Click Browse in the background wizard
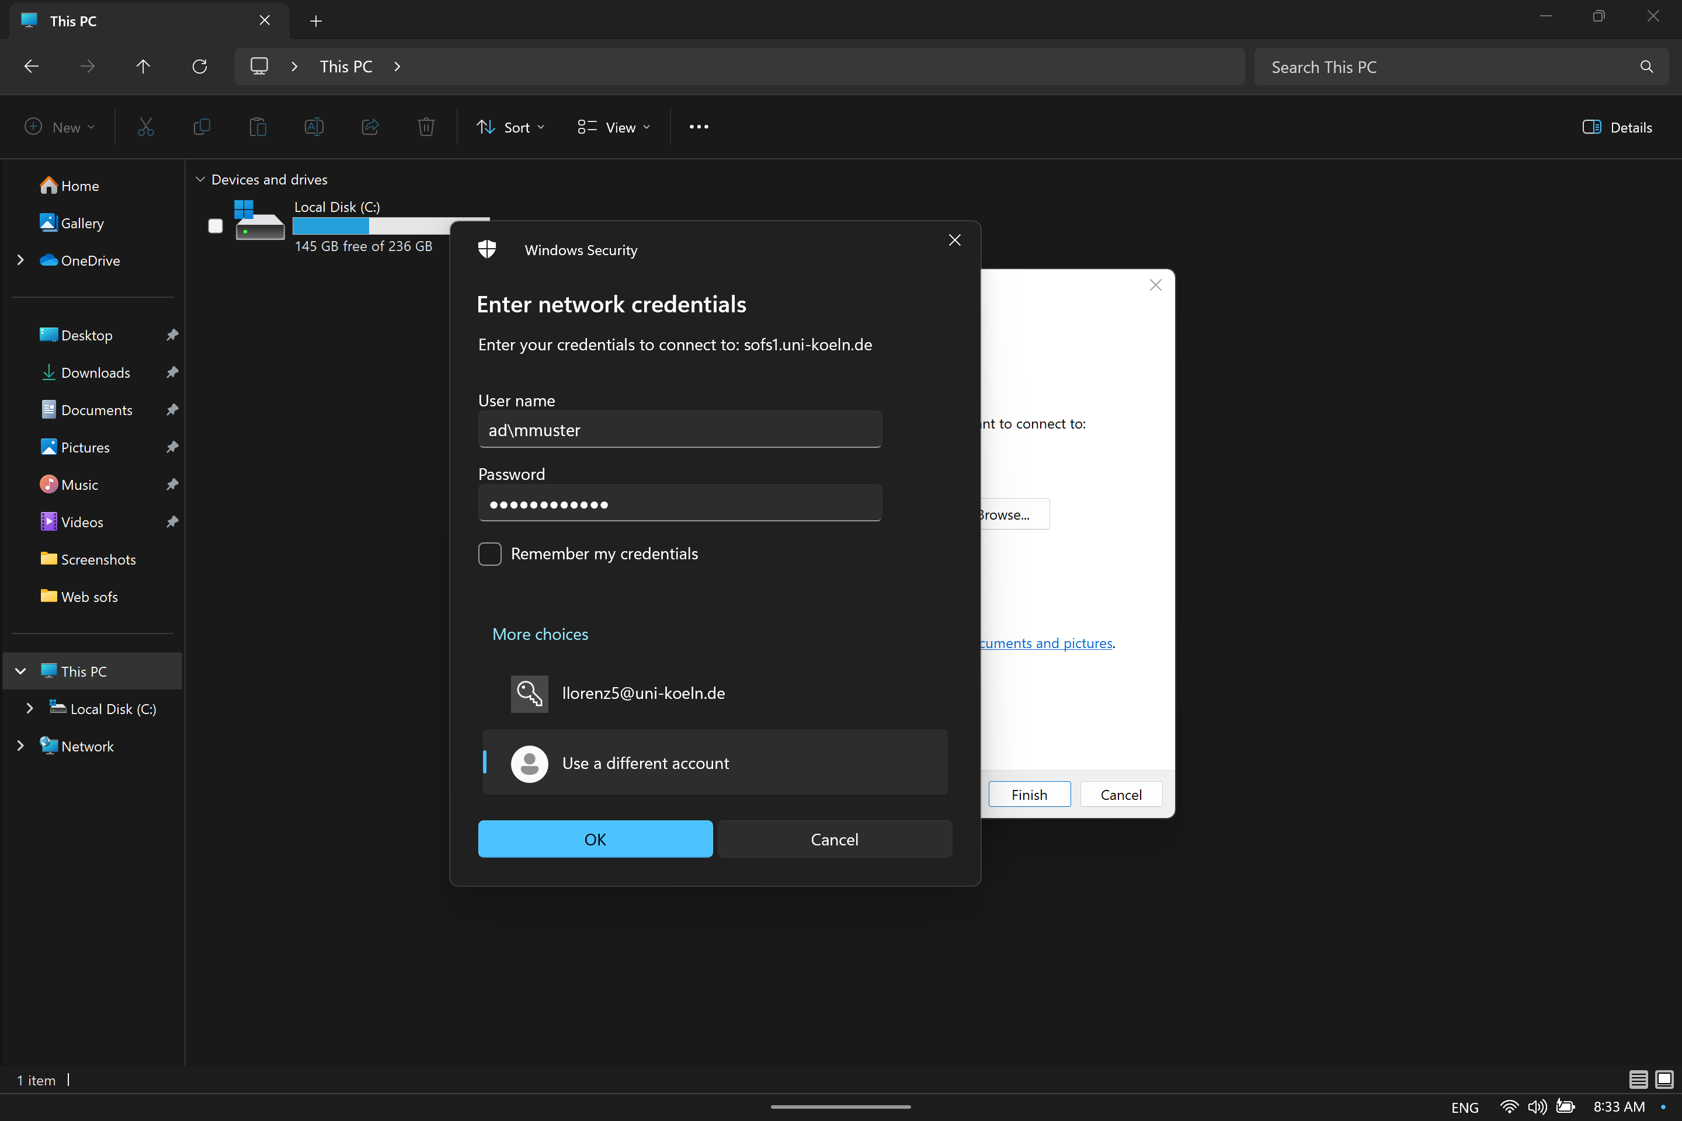Image resolution: width=1682 pixels, height=1121 pixels. tap(1014, 514)
